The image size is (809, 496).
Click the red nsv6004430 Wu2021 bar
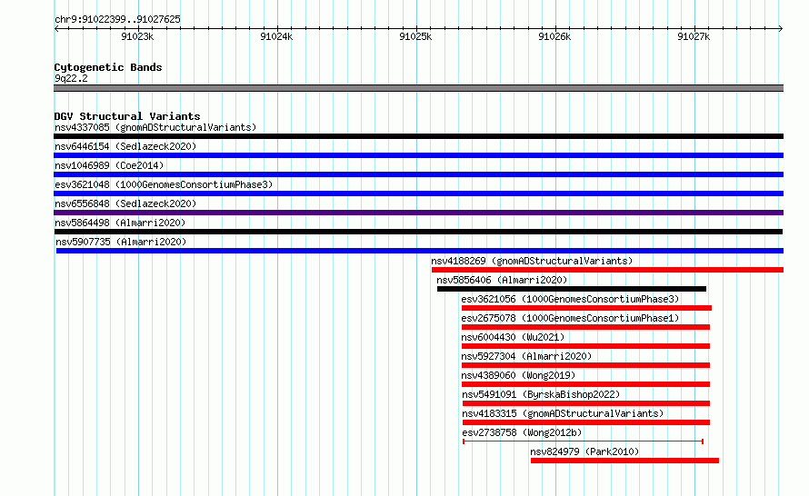point(585,346)
